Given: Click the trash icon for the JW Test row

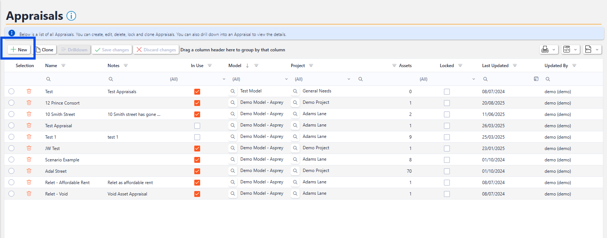Looking at the screenshot, I should click(29, 148).
